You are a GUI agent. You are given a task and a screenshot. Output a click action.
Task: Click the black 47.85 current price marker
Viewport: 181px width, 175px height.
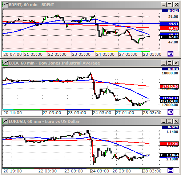169,37
